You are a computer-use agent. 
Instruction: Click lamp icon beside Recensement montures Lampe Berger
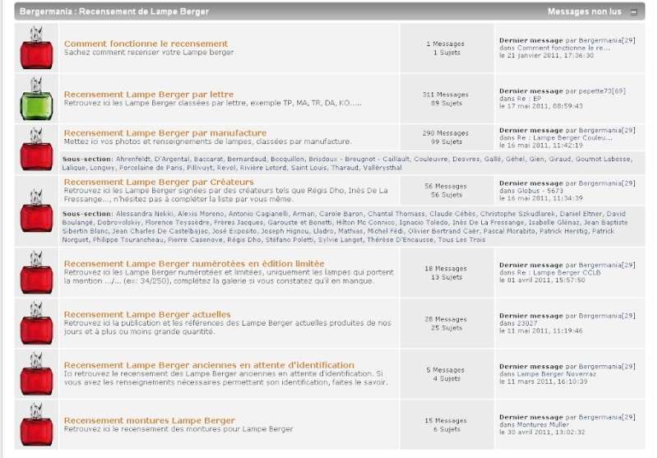coord(35,424)
